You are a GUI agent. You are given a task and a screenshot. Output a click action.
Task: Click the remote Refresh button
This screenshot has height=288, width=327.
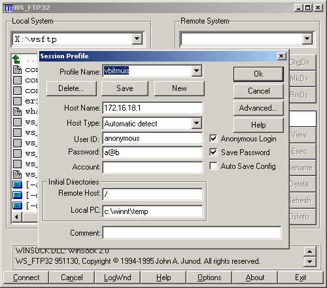[303, 200]
